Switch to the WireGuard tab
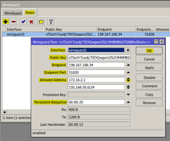The height and width of the screenshot is (141, 170). 13,13
